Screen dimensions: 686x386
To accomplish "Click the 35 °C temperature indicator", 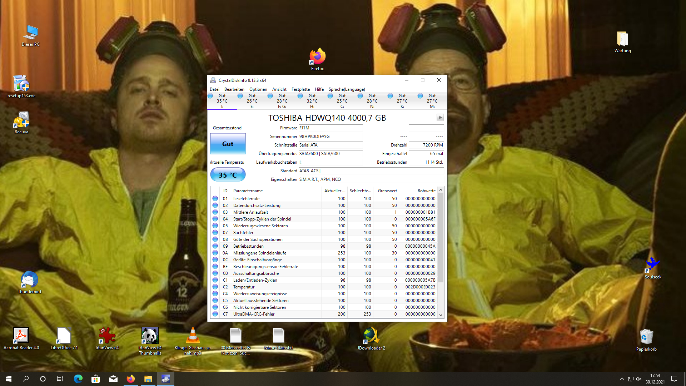I will (x=228, y=175).
